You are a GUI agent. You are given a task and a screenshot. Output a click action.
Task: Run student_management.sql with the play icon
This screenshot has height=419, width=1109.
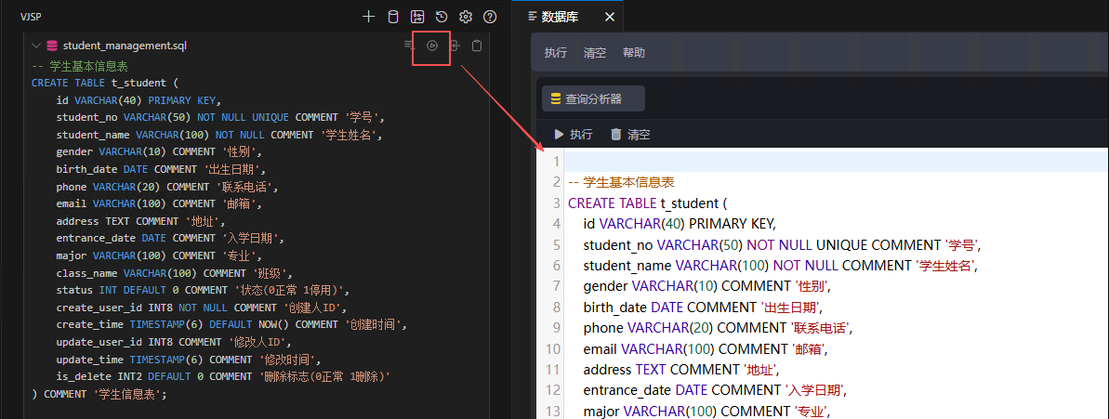coord(432,46)
